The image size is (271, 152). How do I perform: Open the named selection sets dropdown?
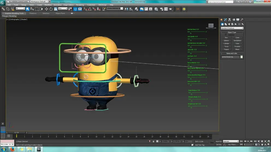click(115, 8)
